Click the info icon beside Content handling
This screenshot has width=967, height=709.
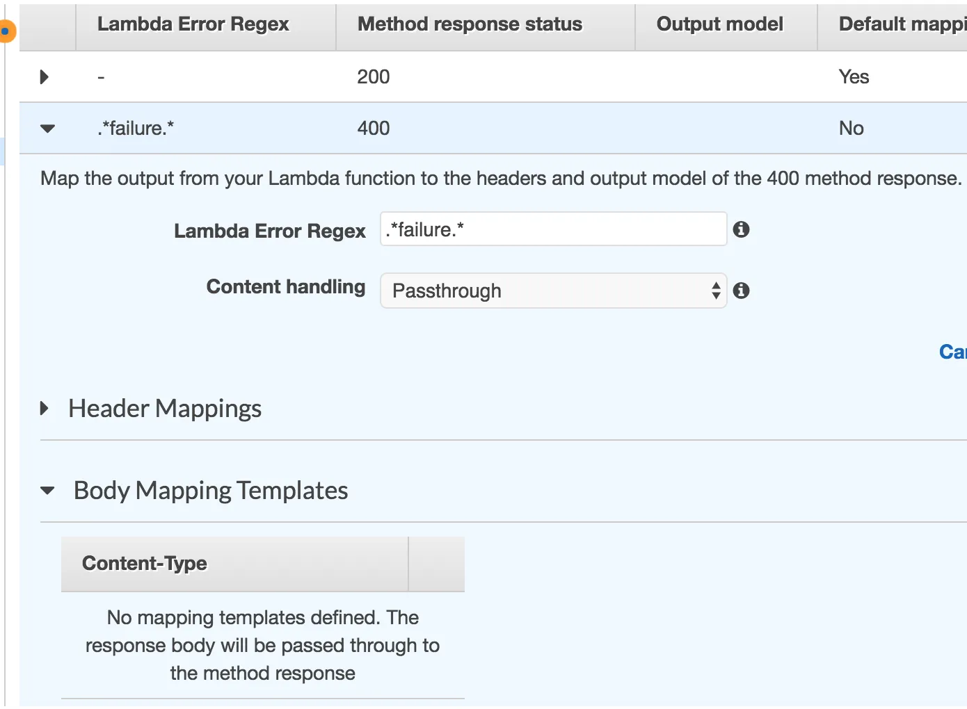click(x=742, y=291)
